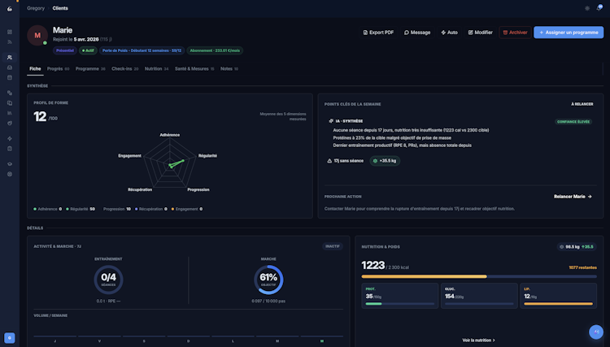Export the client sheet as PDF
Screen dimensions: 610x347
click(x=378, y=33)
